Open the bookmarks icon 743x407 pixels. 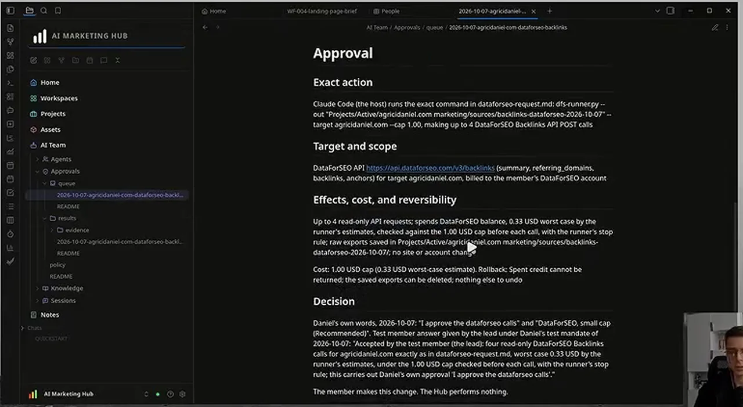click(x=57, y=10)
